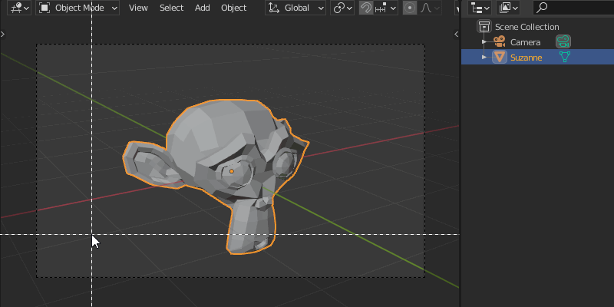Open the Object menu
Viewport: 614px width, 307px height.
click(x=234, y=8)
